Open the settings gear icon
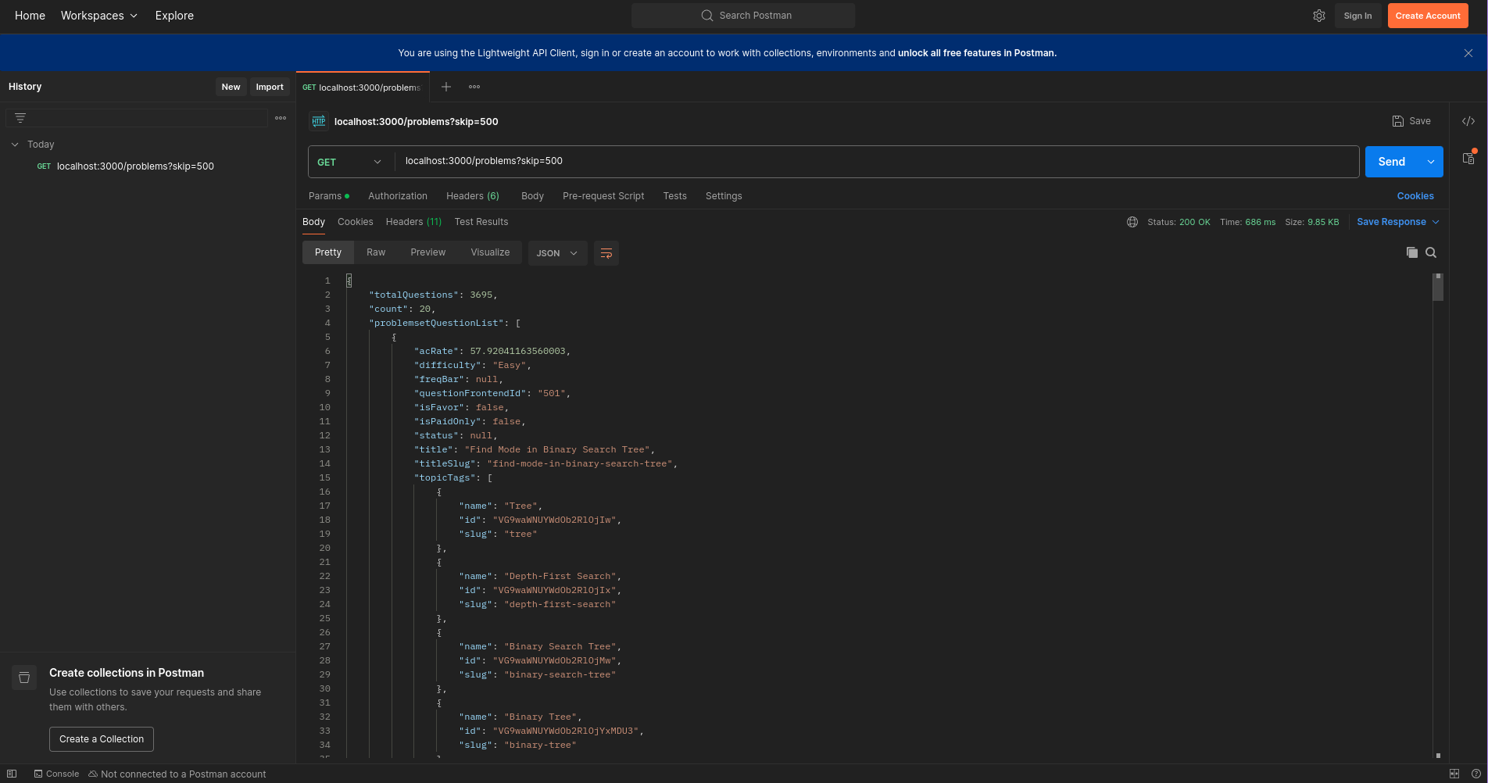Screen dimensions: 1488x783 pyautogui.click(x=1319, y=16)
